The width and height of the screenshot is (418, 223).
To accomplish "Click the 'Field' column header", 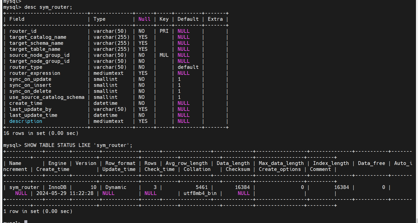I will 17,19.
